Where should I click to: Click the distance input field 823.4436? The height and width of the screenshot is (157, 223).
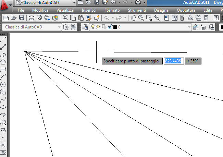point(174,61)
